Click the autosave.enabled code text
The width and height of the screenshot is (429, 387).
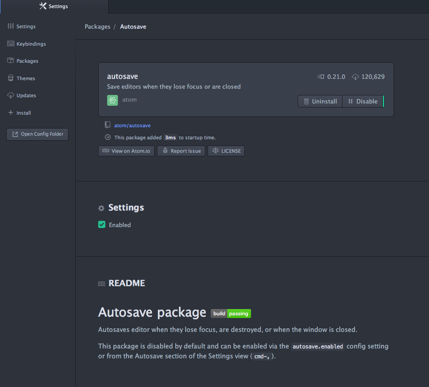[x=318, y=347]
